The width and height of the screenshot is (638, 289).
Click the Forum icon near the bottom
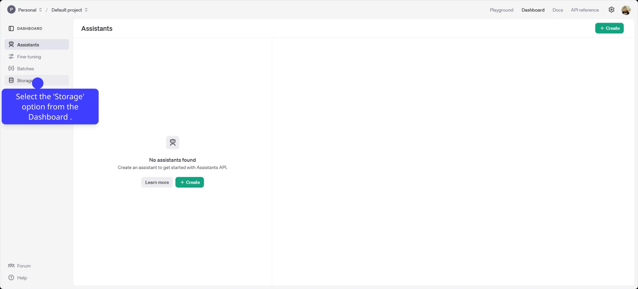click(11, 266)
